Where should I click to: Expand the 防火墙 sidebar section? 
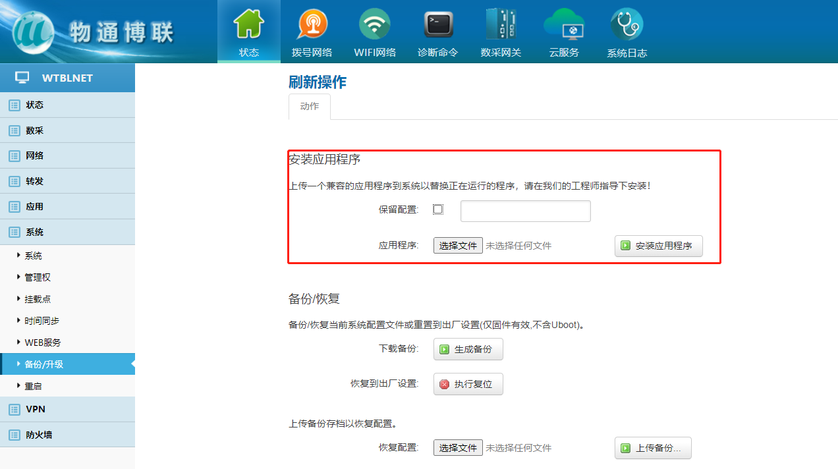tap(39, 435)
